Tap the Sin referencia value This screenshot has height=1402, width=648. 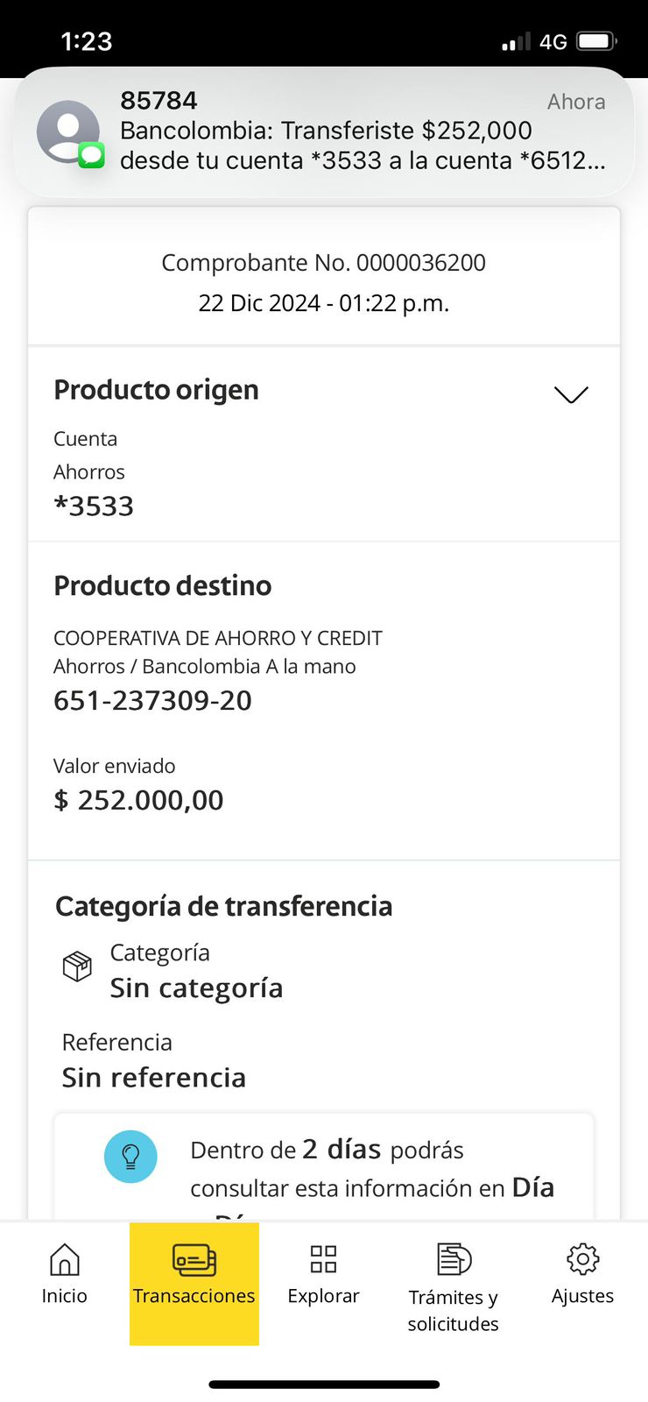tap(154, 1078)
